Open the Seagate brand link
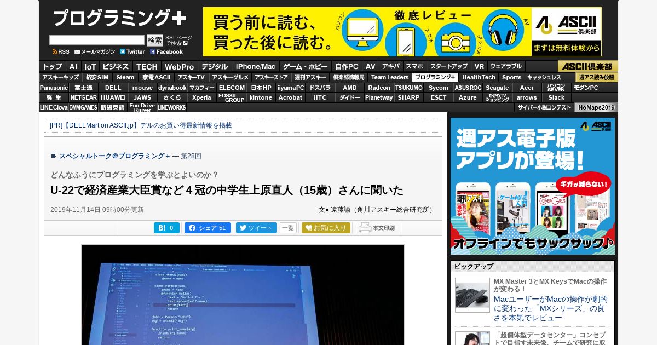Screen dimensions: 657x345 497,88
